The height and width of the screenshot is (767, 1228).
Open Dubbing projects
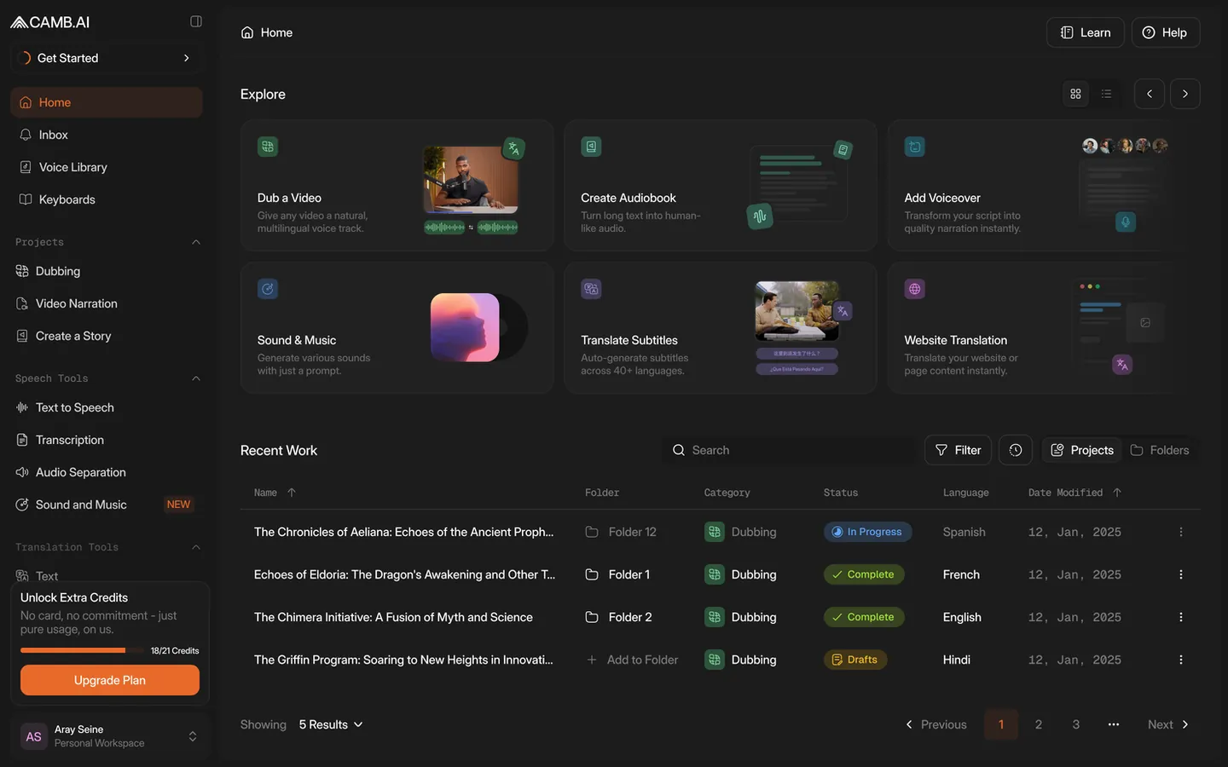[x=107, y=271]
